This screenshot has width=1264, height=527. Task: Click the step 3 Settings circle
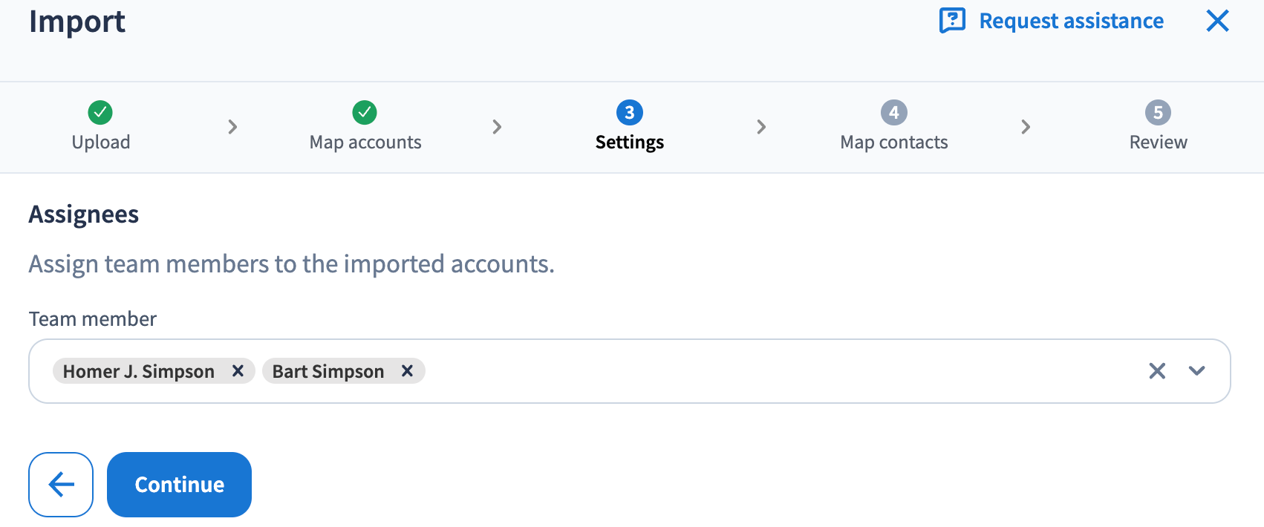coord(629,113)
